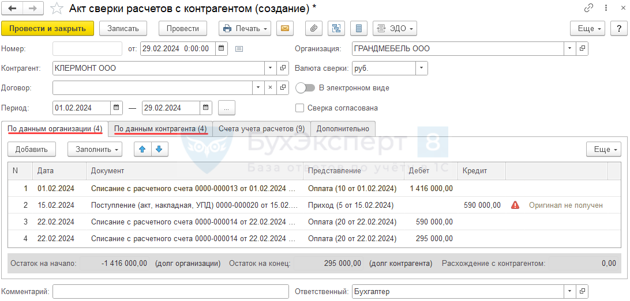630x301 pixels.
Task: Click the Договор input field
Action: coord(152,87)
